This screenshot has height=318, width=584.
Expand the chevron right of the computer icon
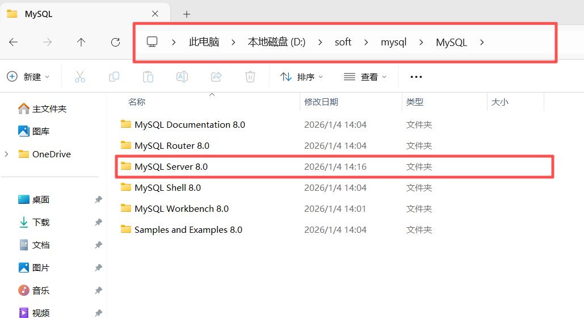[174, 43]
